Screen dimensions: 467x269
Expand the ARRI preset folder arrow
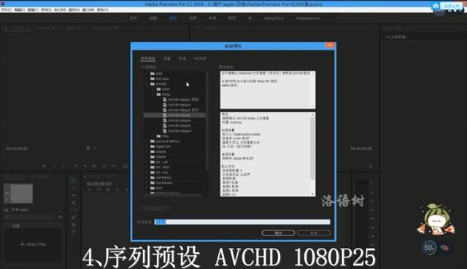tap(146, 74)
